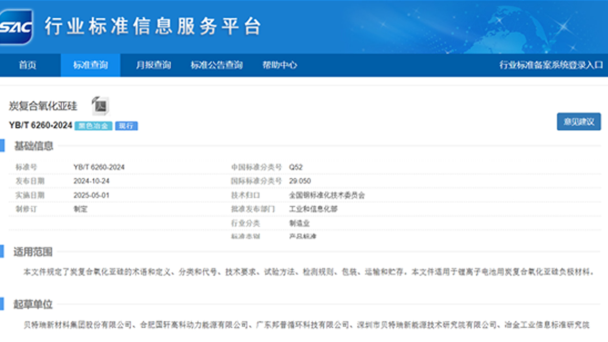Click the bold YB/T 6260-2024 heading number
The image size is (608, 342).
pos(41,125)
